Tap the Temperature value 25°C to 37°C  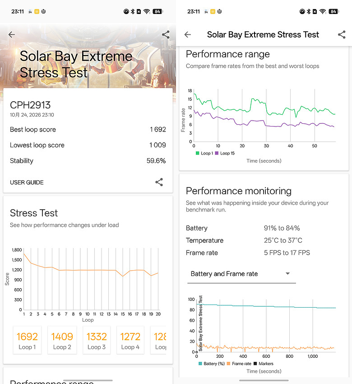click(283, 240)
